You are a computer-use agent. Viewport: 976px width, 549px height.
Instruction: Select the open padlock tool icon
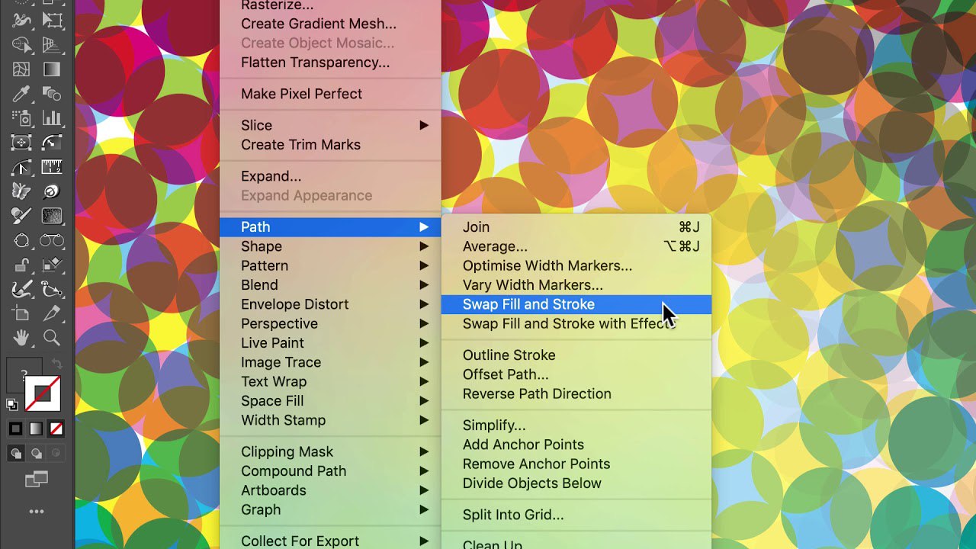click(x=21, y=265)
